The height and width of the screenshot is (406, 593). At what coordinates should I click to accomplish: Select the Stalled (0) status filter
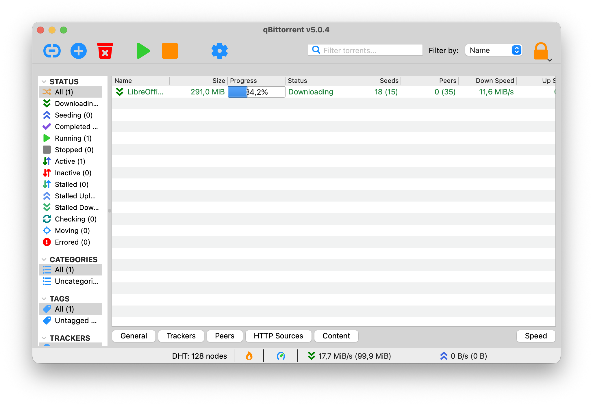pos(71,185)
